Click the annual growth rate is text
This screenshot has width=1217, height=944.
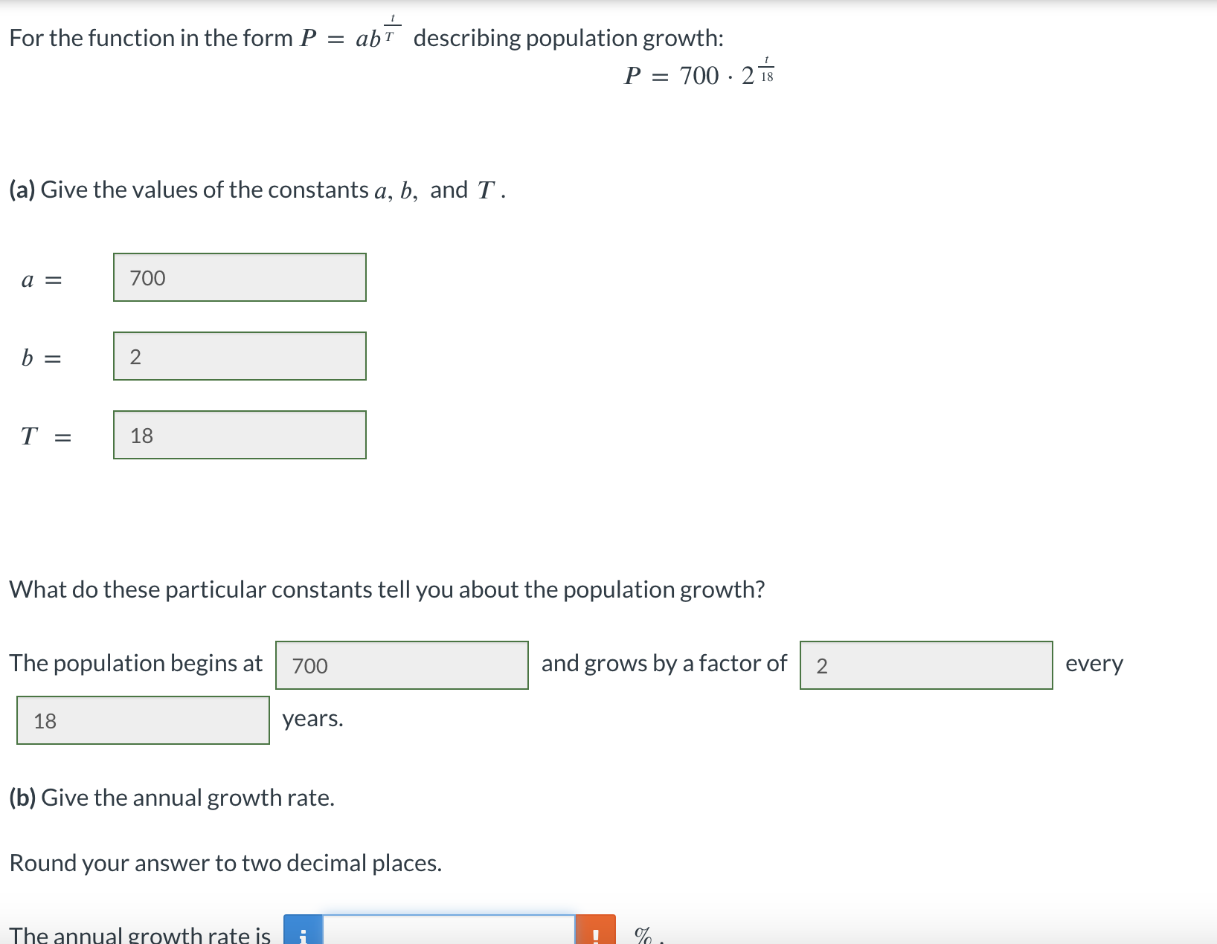coord(138,934)
